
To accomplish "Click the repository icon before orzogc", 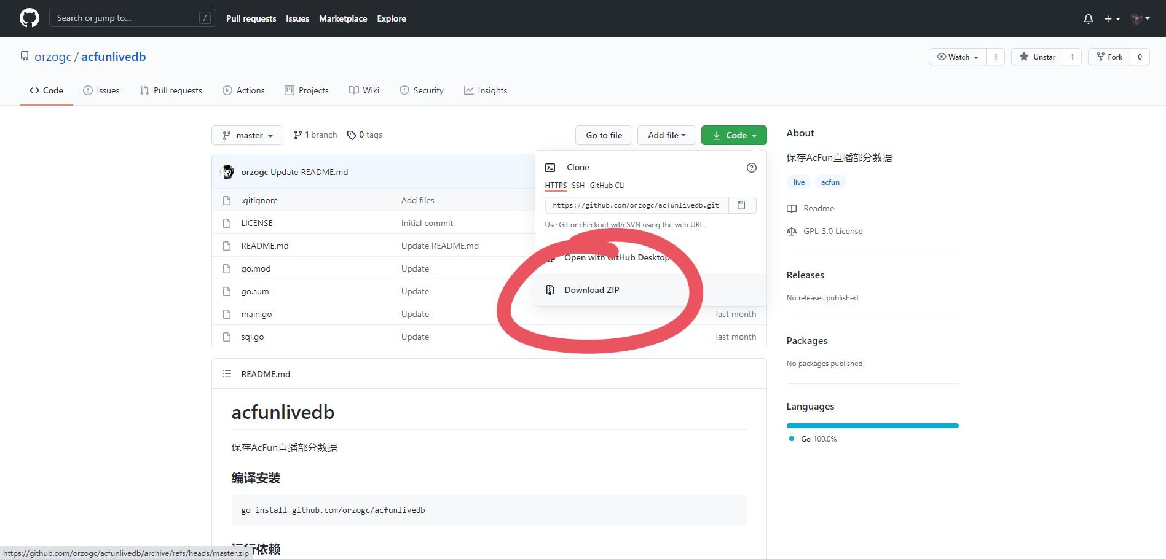I will coord(25,56).
